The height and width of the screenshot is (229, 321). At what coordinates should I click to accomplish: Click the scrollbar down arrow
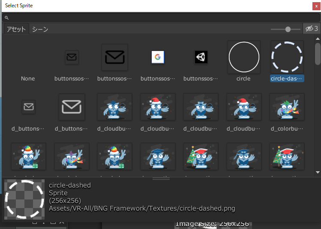tap(318, 172)
